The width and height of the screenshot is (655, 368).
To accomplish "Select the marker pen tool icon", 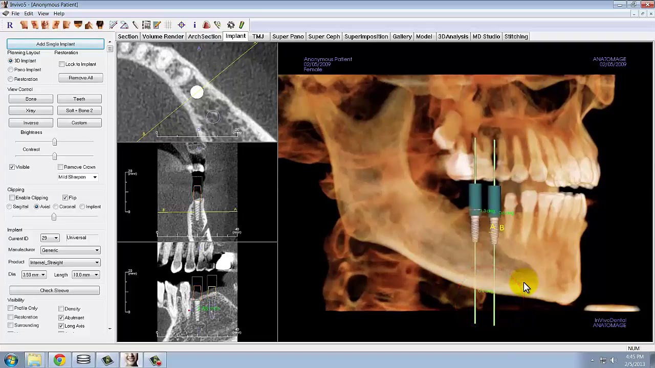I will coord(135,25).
